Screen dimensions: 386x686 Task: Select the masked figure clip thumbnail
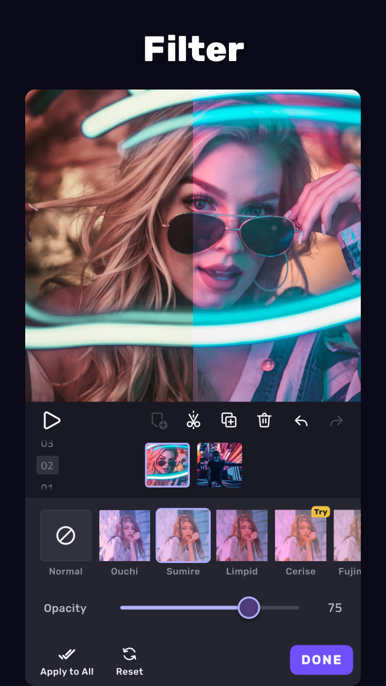tap(220, 465)
